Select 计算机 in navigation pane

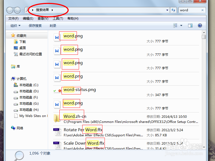pyautogui.click(x=21, y=79)
